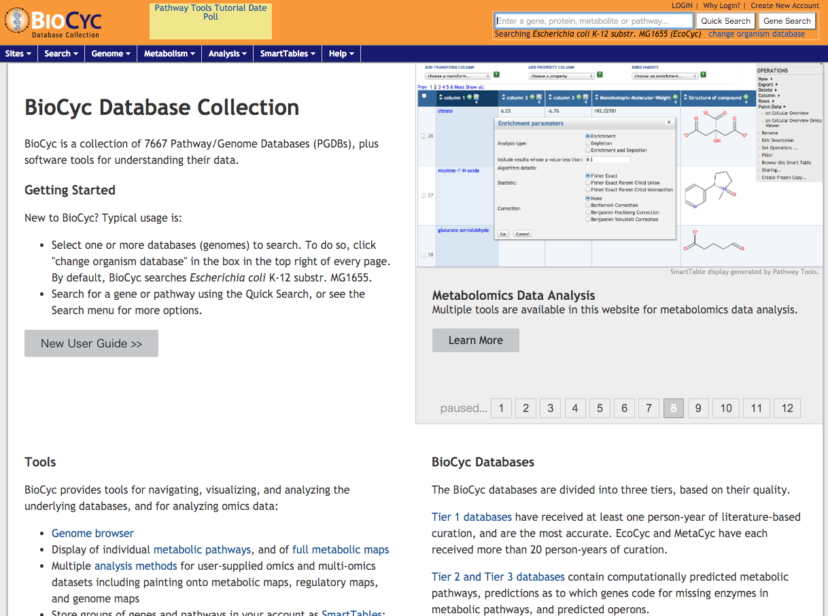Open the metabolic pathways link
The width and height of the screenshot is (828, 616).
202,549
